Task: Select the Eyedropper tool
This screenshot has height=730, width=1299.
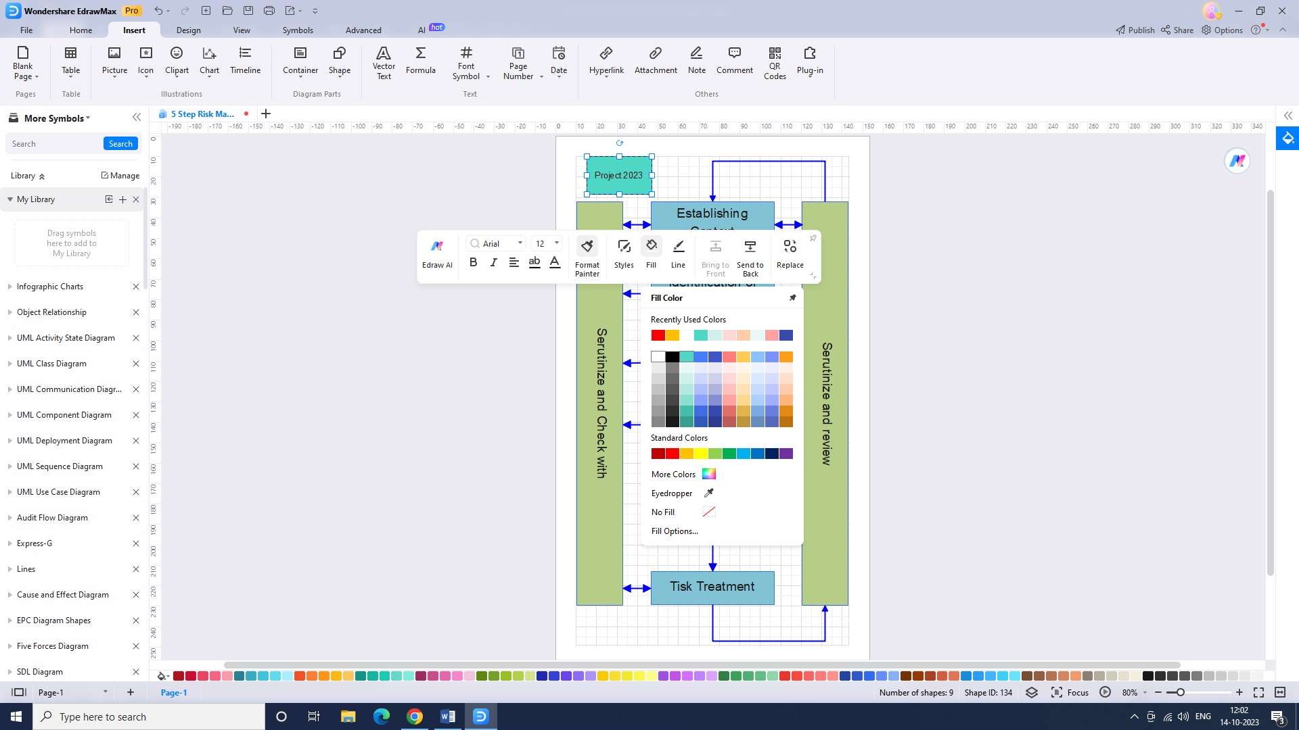Action: pos(708,493)
